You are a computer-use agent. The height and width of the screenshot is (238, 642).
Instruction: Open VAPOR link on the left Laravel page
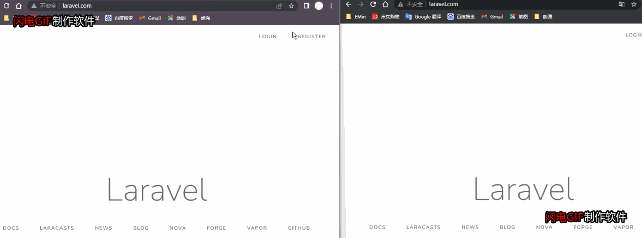coord(257,228)
